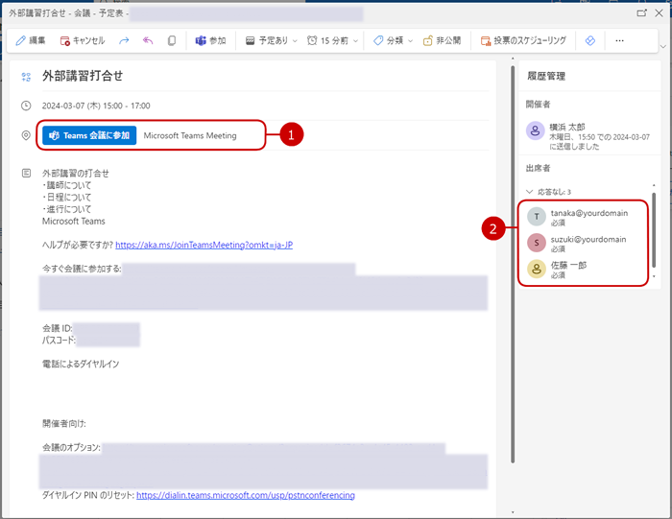Join via the 参加 Teams toolbar button
This screenshot has width=672, height=519.
point(210,40)
